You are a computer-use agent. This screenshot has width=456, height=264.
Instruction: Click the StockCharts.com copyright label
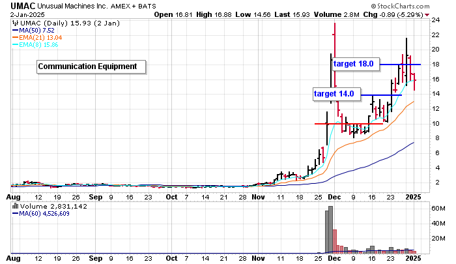(400, 6)
